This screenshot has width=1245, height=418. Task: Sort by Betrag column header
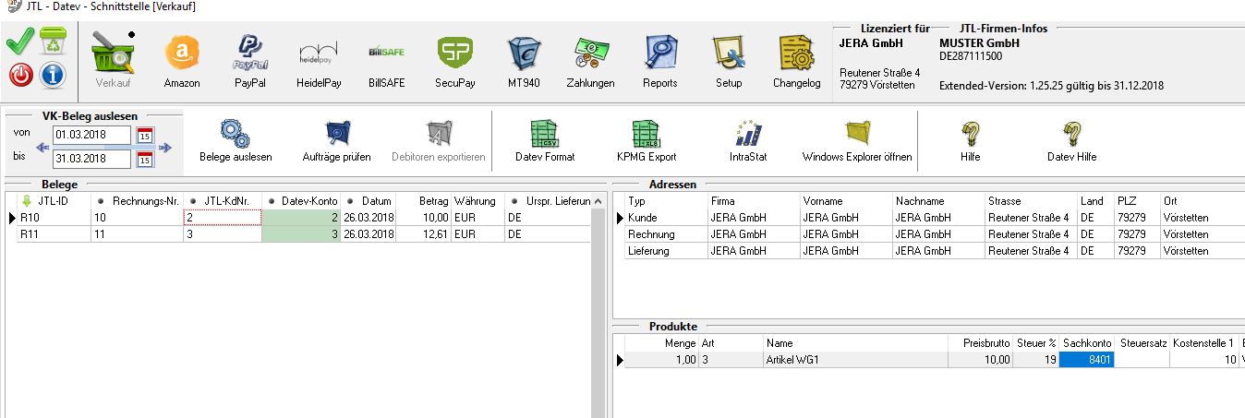[x=424, y=200]
